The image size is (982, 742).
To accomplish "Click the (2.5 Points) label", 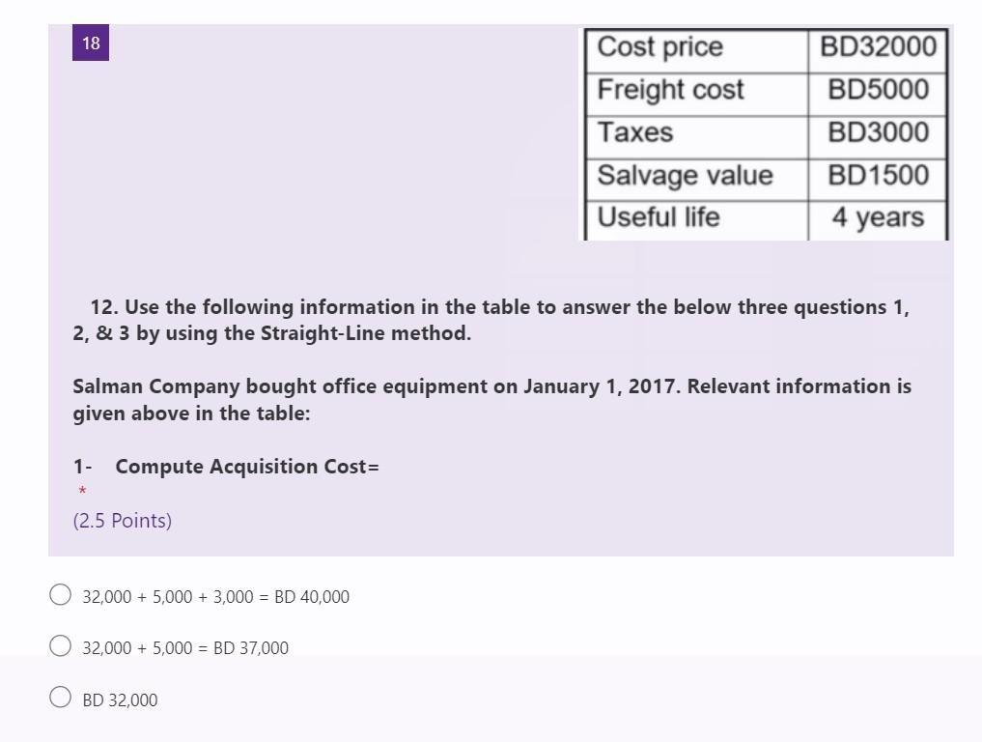I will pyautogui.click(x=122, y=520).
